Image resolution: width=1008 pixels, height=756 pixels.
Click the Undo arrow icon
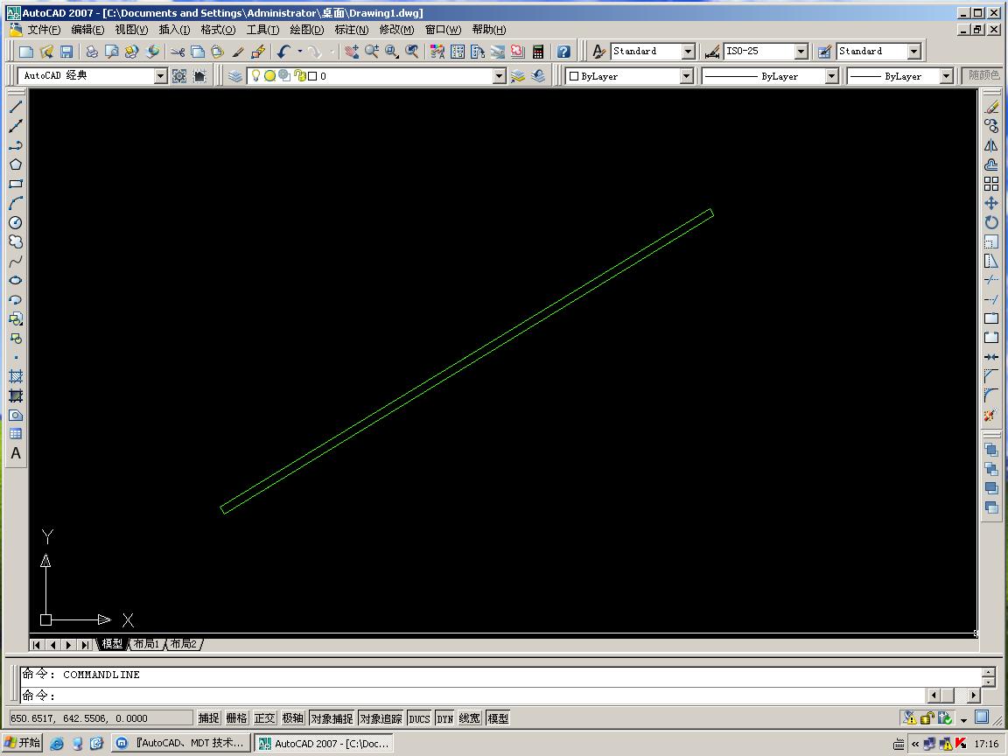(x=283, y=52)
